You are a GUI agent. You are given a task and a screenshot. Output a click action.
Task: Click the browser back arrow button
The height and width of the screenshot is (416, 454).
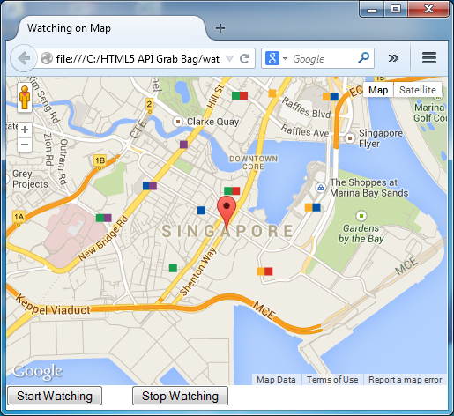24,58
